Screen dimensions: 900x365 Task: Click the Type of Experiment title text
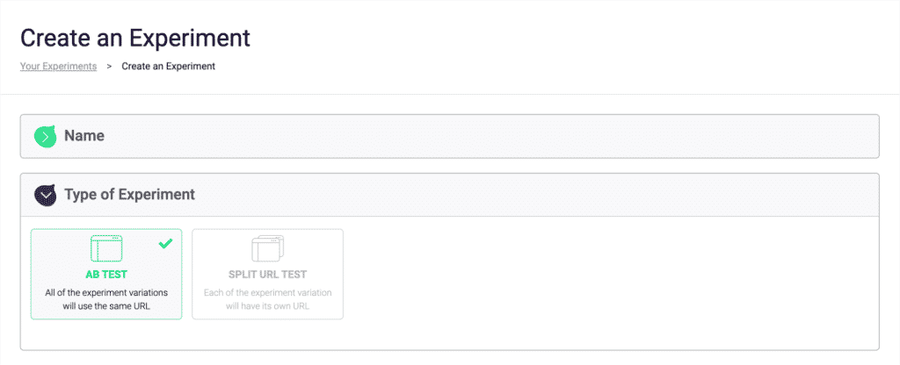tap(129, 195)
